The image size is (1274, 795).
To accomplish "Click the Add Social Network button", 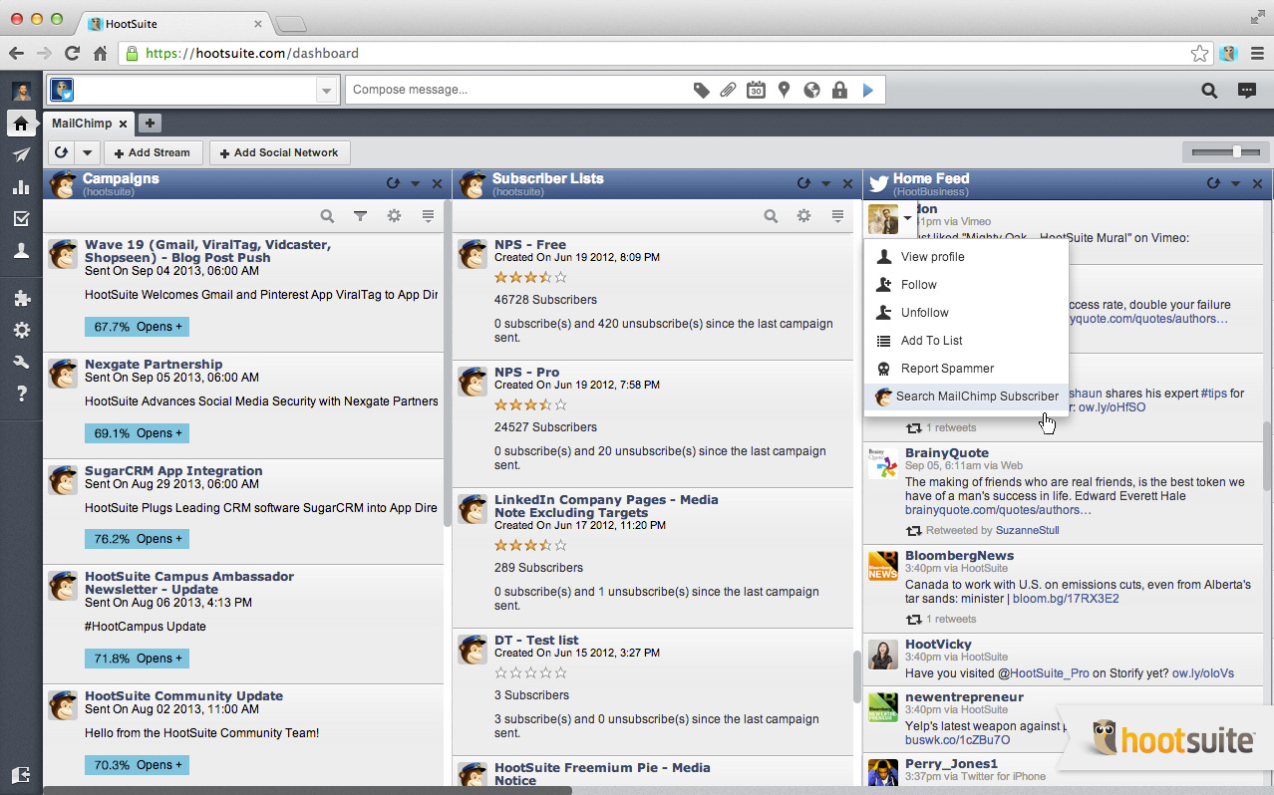I will (x=279, y=152).
